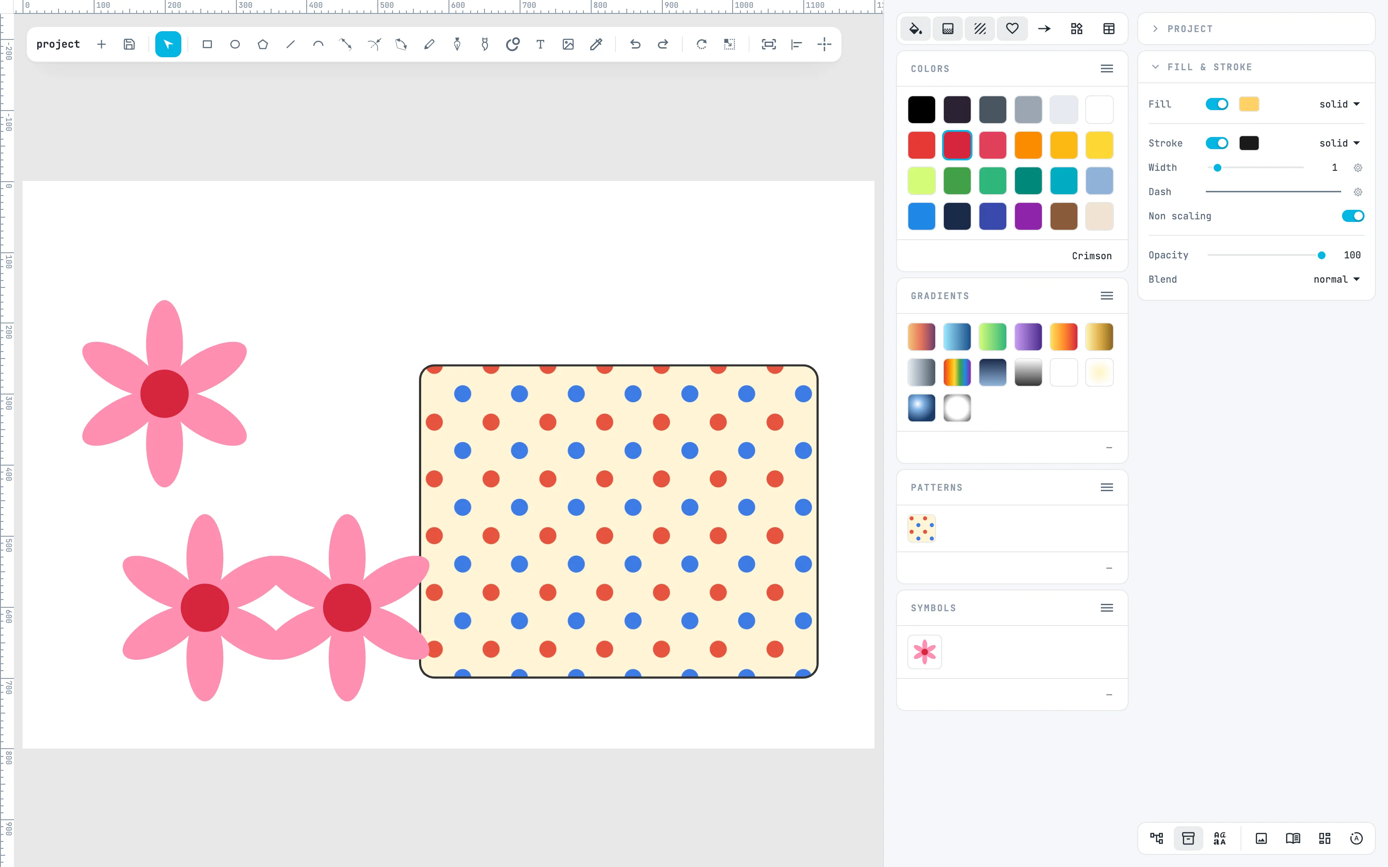Open the align objects tool
Image resolution: width=1388 pixels, height=867 pixels.
tap(796, 44)
